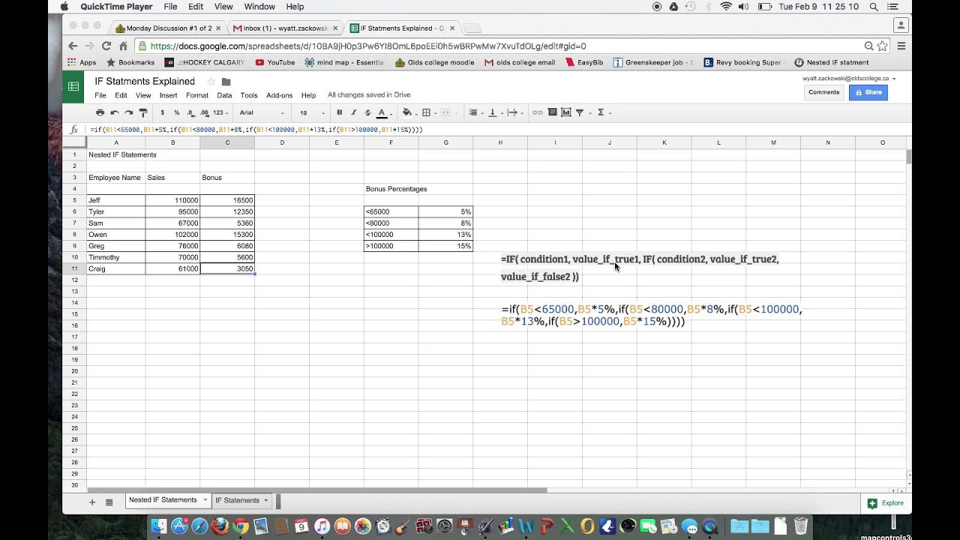This screenshot has width=960, height=540.
Task: Format as currency with dollar icon
Action: 162,112
